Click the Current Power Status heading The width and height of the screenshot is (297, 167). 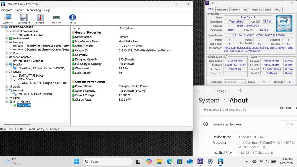[90, 82]
